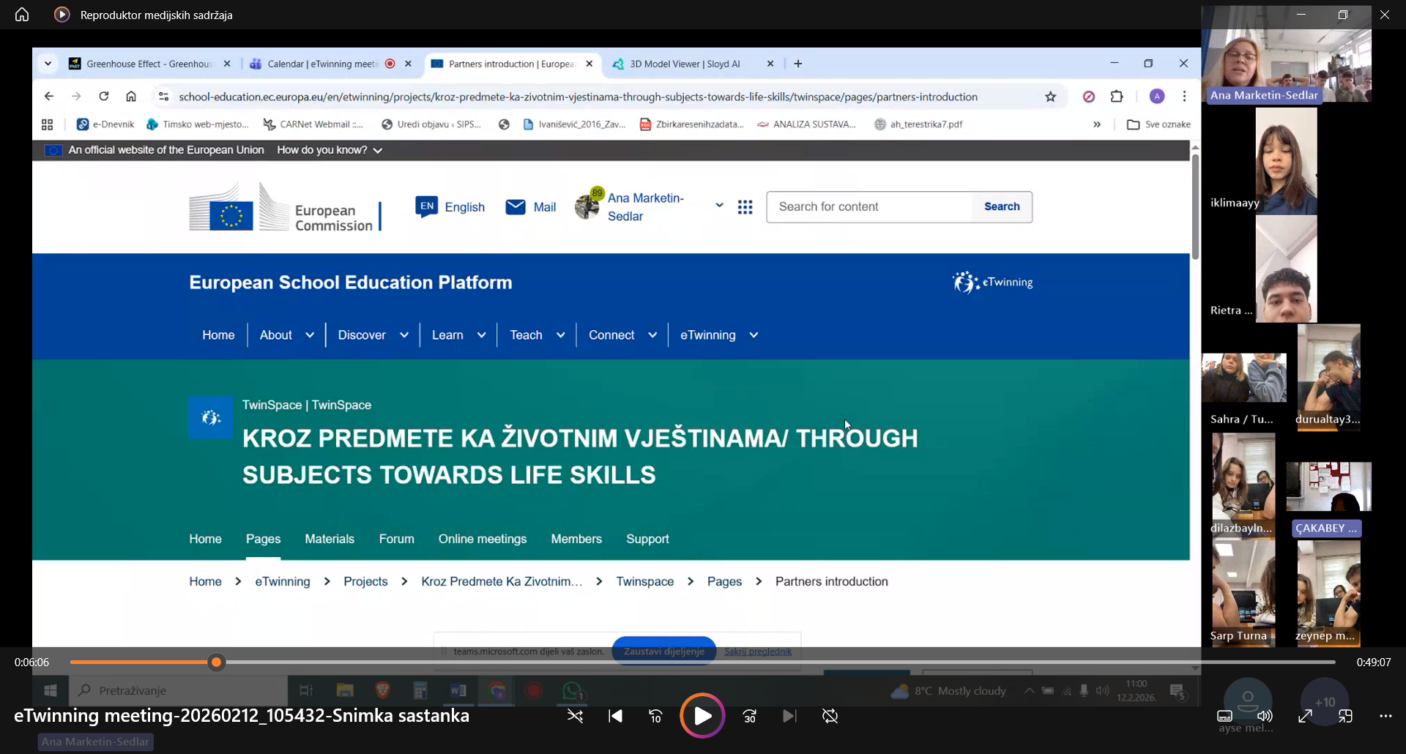Open the three-dot more options menu
Viewport: 1406px width, 754px height.
1385,717
